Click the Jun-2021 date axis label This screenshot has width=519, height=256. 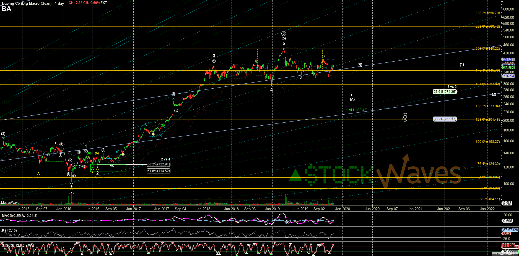click(444, 209)
